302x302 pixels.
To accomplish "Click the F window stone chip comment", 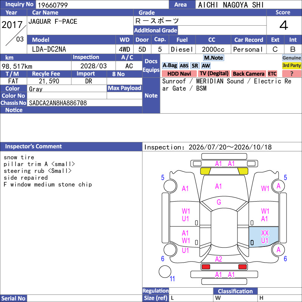I will [x=48, y=185].
